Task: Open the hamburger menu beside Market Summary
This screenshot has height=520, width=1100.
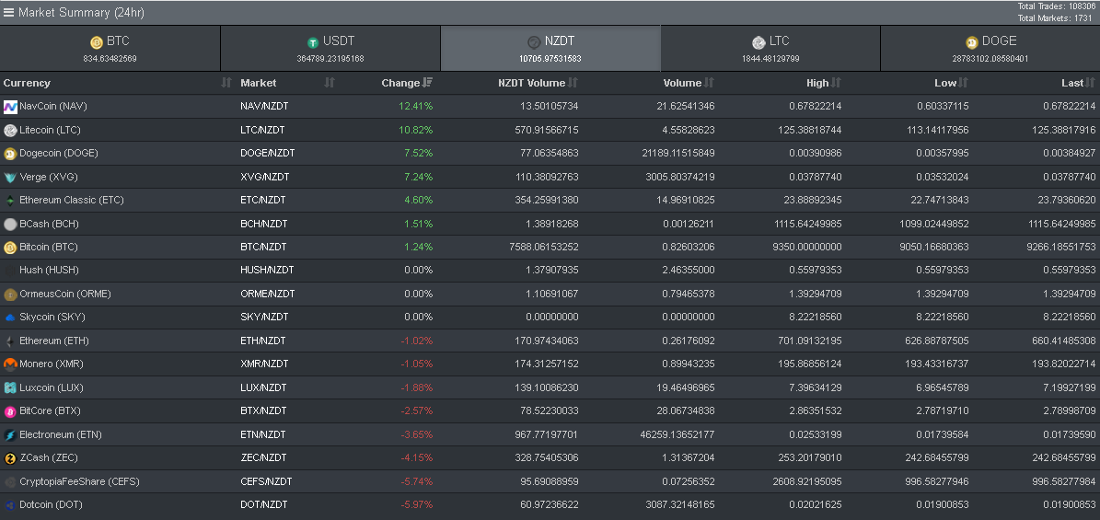Action: [x=8, y=12]
